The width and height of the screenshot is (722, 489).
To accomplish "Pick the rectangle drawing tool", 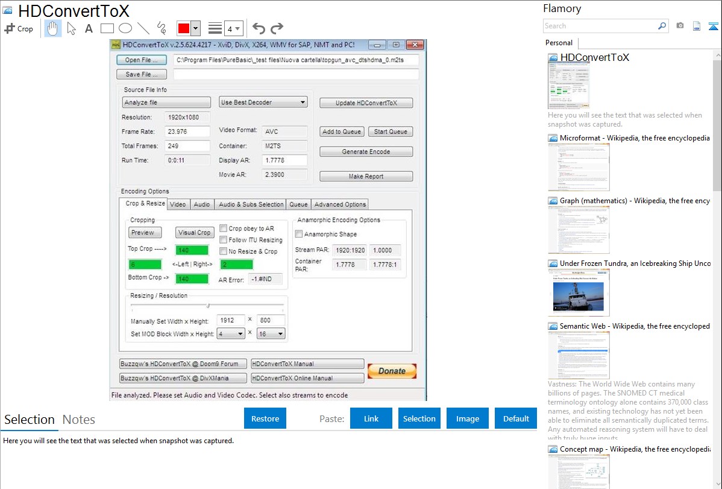I will tap(107, 28).
